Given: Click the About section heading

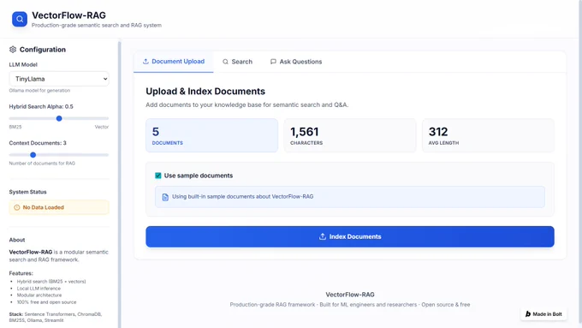Looking at the screenshot, I should pos(17,240).
